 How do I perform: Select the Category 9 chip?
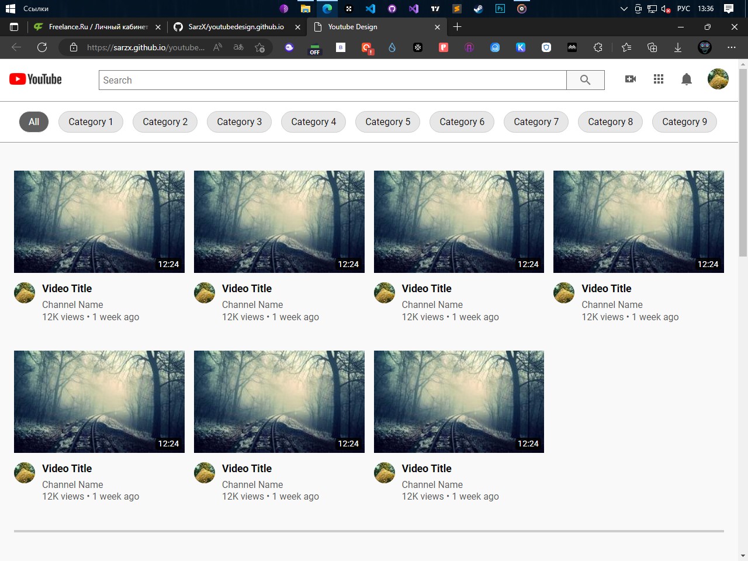(684, 122)
